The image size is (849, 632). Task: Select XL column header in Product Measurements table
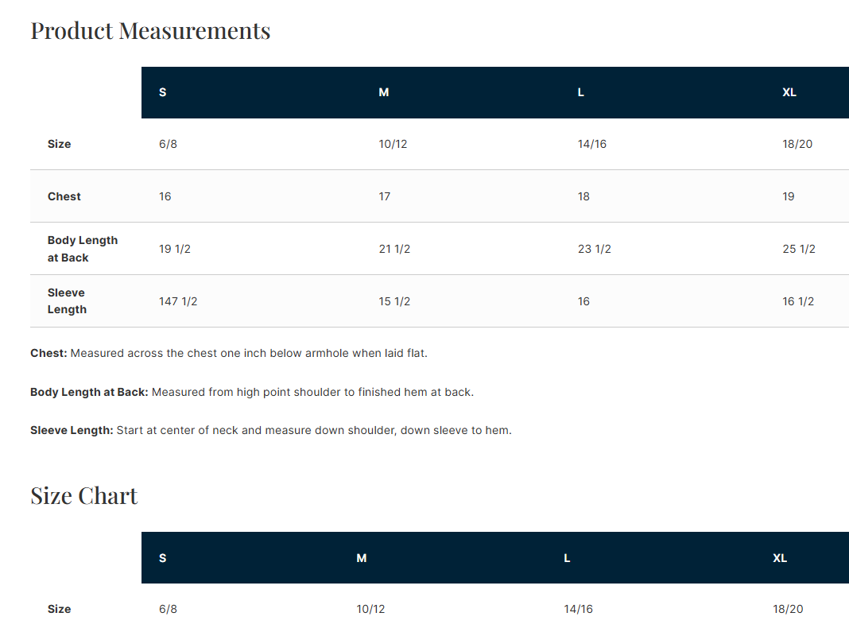(x=789, y=92)
